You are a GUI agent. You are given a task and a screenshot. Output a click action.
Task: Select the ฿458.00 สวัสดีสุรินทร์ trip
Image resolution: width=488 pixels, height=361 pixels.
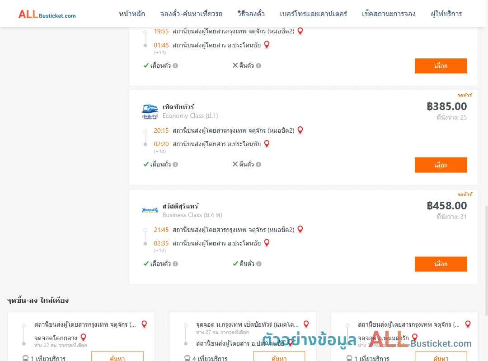click(x=441, y=264)
